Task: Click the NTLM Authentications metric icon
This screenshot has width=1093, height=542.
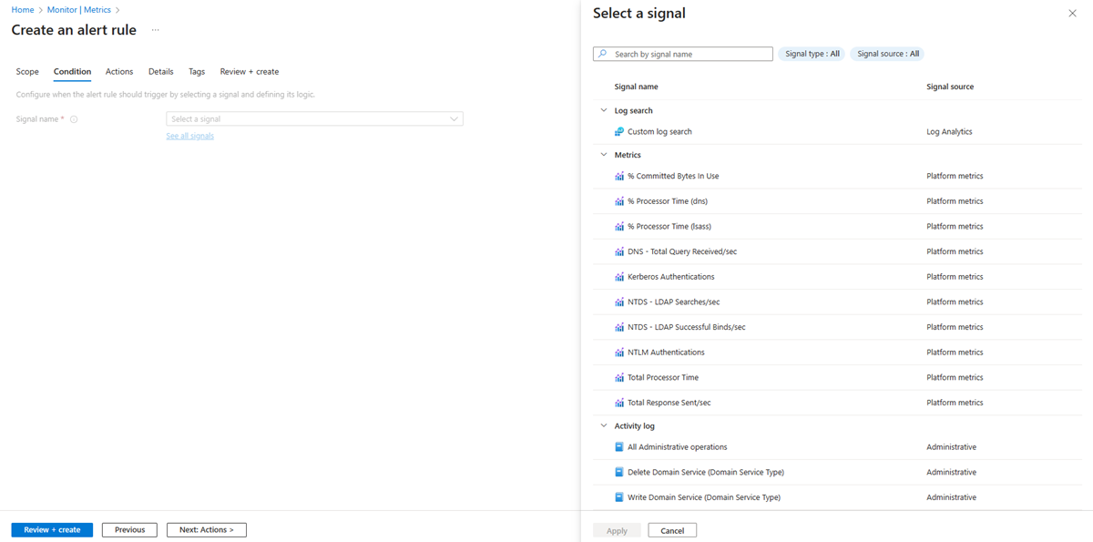Action: pyautogui.click(x=619, y=353)
